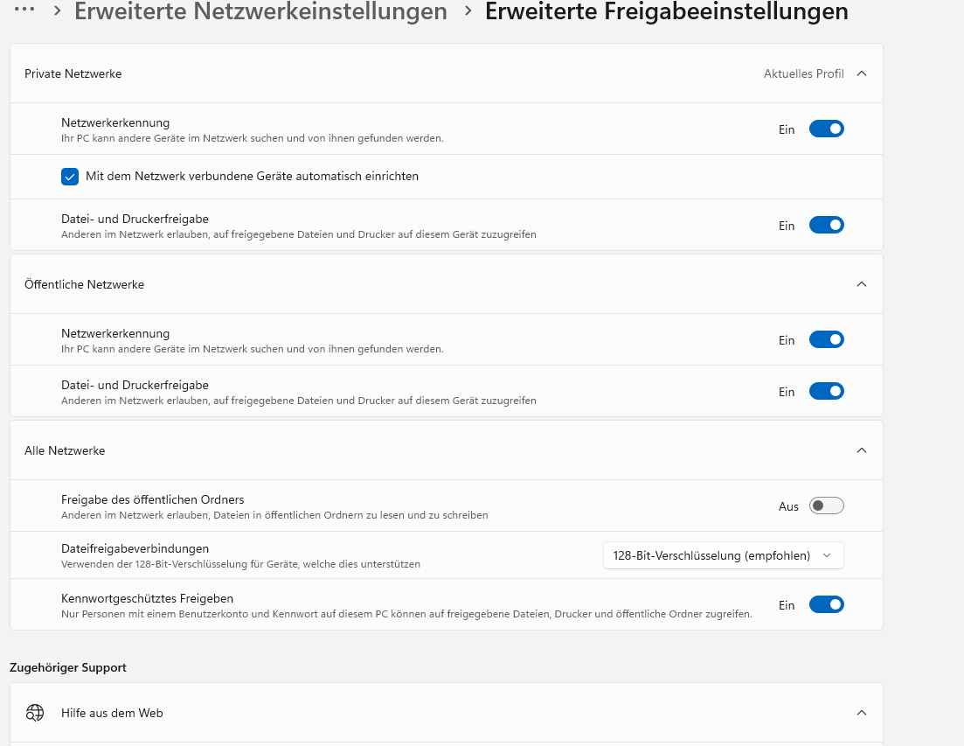Viewport: 964px width, 746px height.
Task: Collapse the Hilfe aus dem Web section
Action: tap(862, 713)
